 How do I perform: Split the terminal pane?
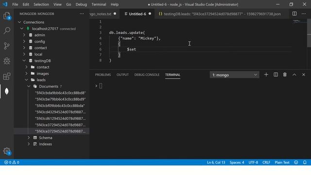pyautogui.click(x=276, y=74)
